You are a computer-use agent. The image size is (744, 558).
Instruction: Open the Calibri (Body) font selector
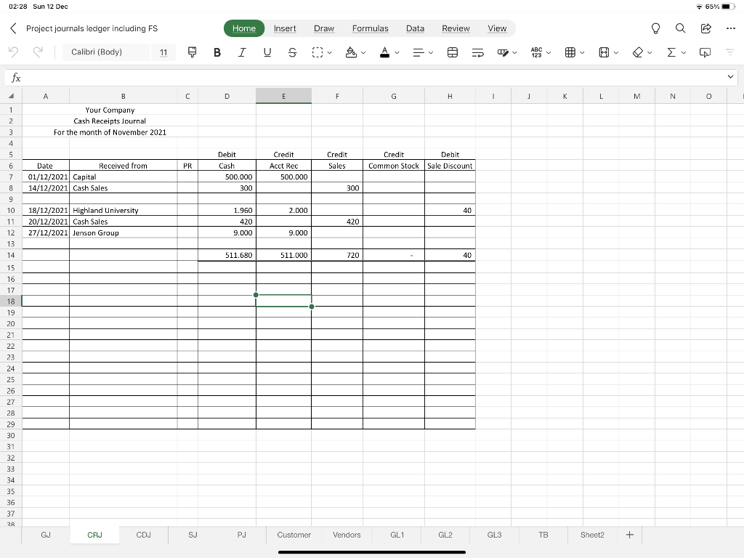click(106, 52)
